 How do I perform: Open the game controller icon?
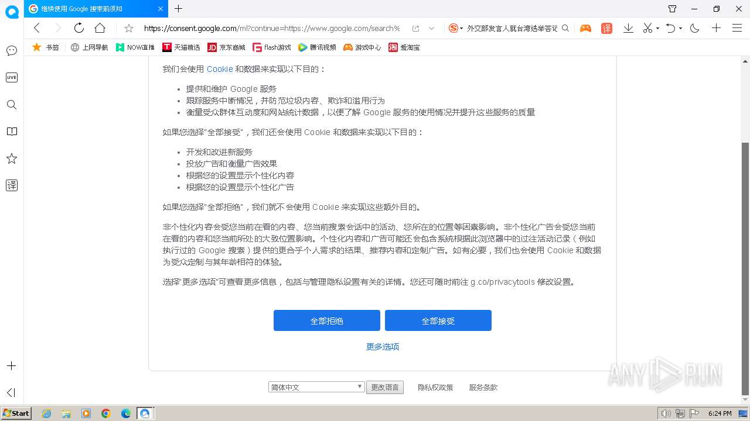[585, 28]
